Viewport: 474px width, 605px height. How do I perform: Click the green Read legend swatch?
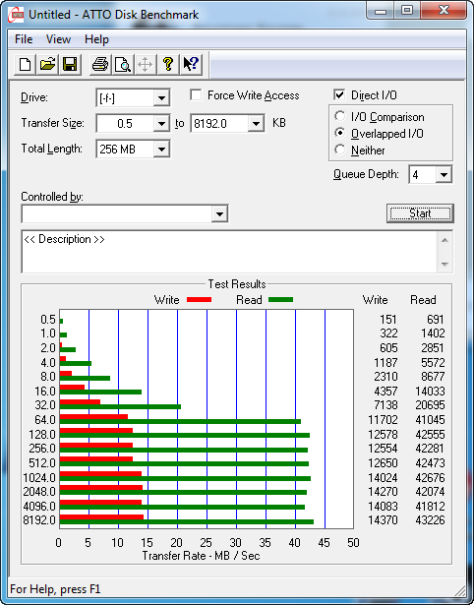[281, 300]
